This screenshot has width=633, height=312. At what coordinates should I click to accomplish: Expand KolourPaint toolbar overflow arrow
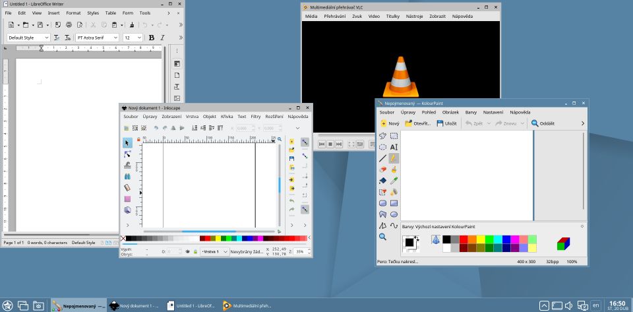582,123
